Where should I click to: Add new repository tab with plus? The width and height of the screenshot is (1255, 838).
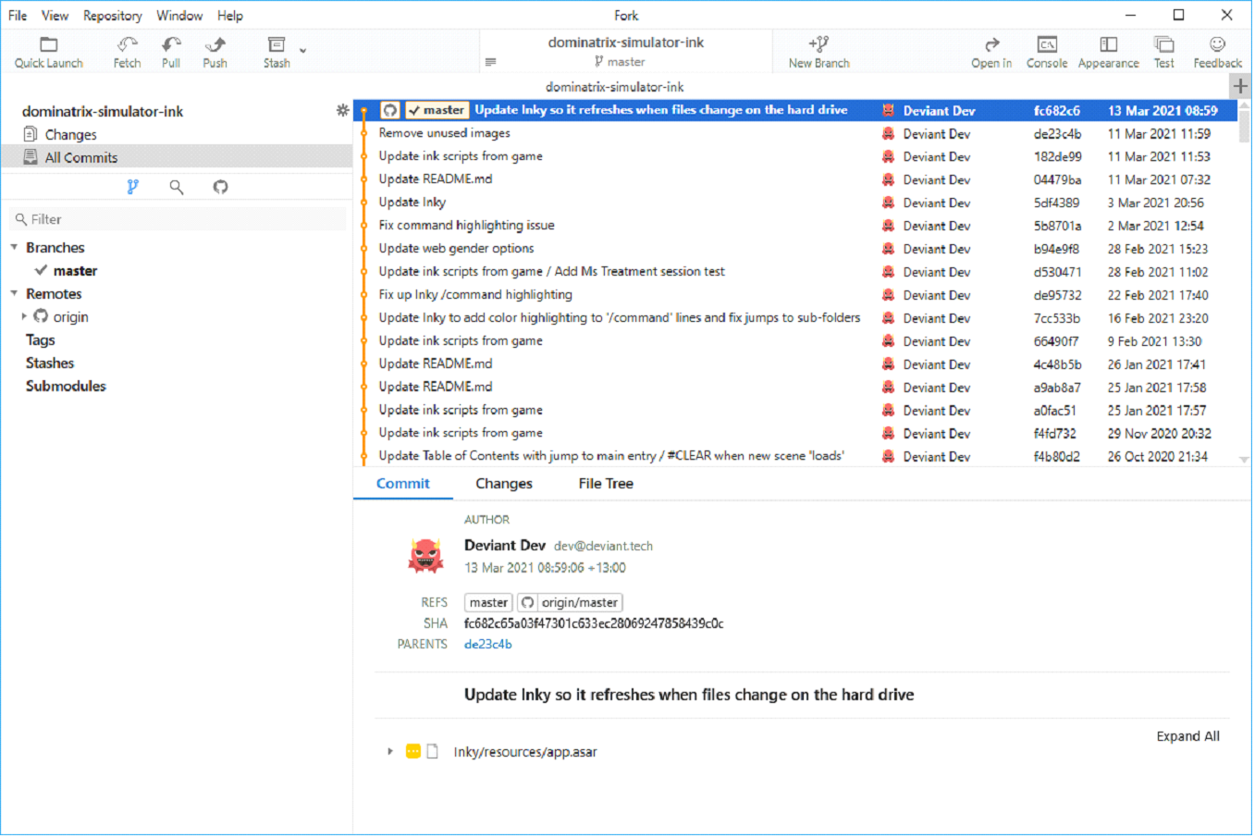pos(1240,86)
